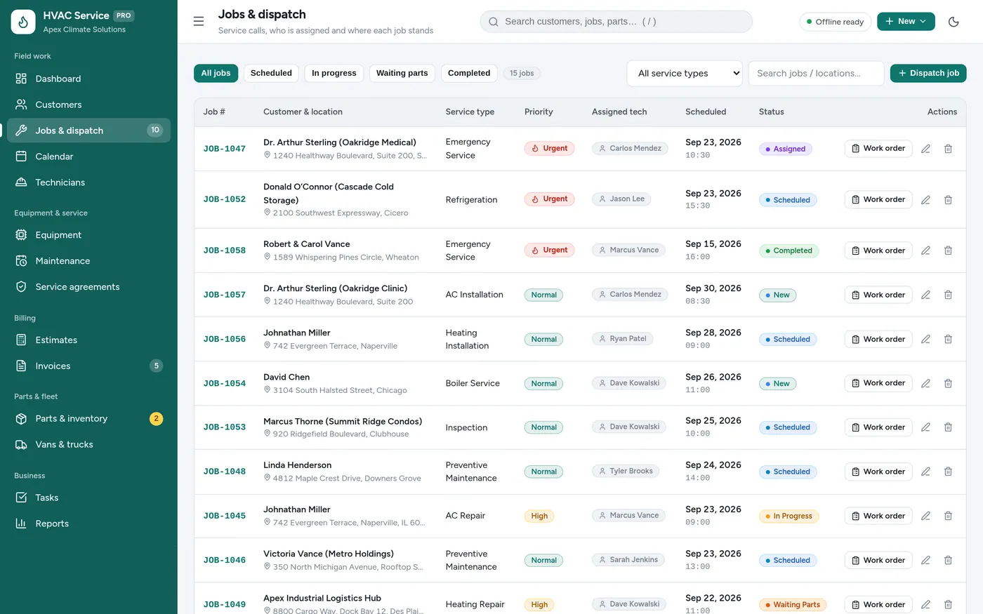This screenshot has height=614, width=983.
Task: Toggle dark mode moon icon
Action: click(x=954, y=22)
